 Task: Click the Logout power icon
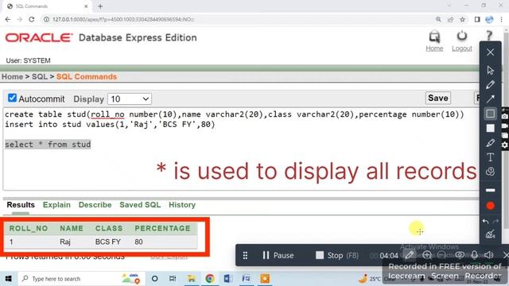click(x=461, y=36)
